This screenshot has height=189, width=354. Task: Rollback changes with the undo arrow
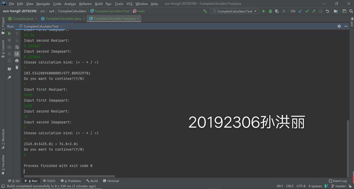click(x=327, y=11)
